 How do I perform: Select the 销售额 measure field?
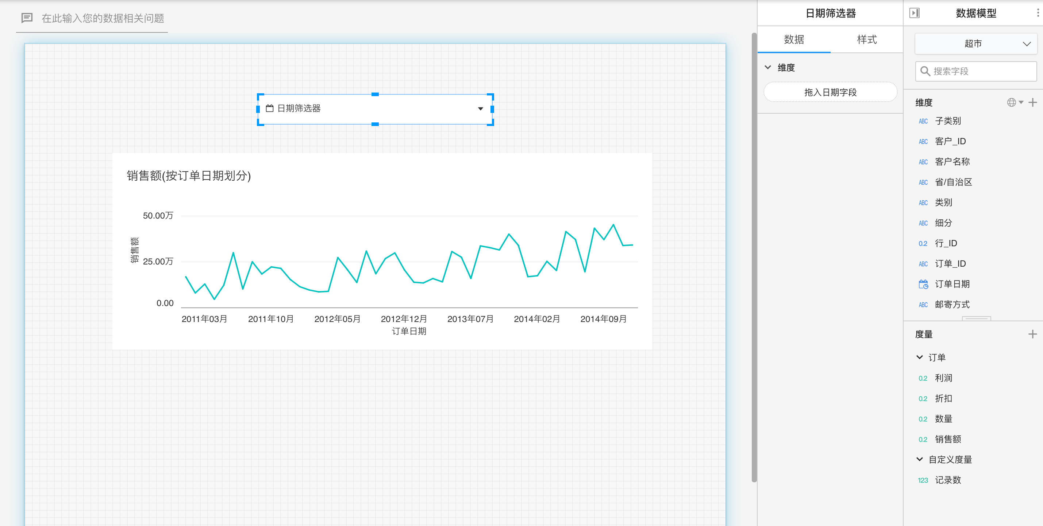tap(947, 439)
